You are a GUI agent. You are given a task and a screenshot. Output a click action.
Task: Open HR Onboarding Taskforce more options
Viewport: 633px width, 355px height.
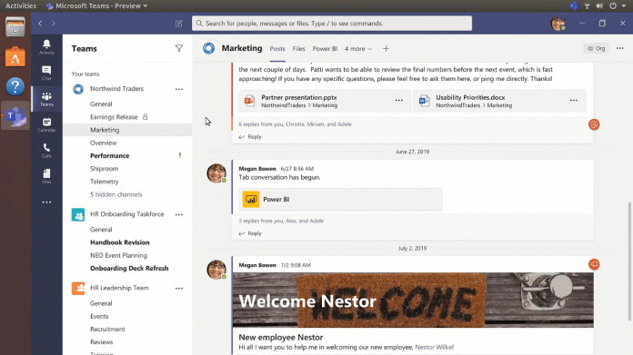pos(179,214)
